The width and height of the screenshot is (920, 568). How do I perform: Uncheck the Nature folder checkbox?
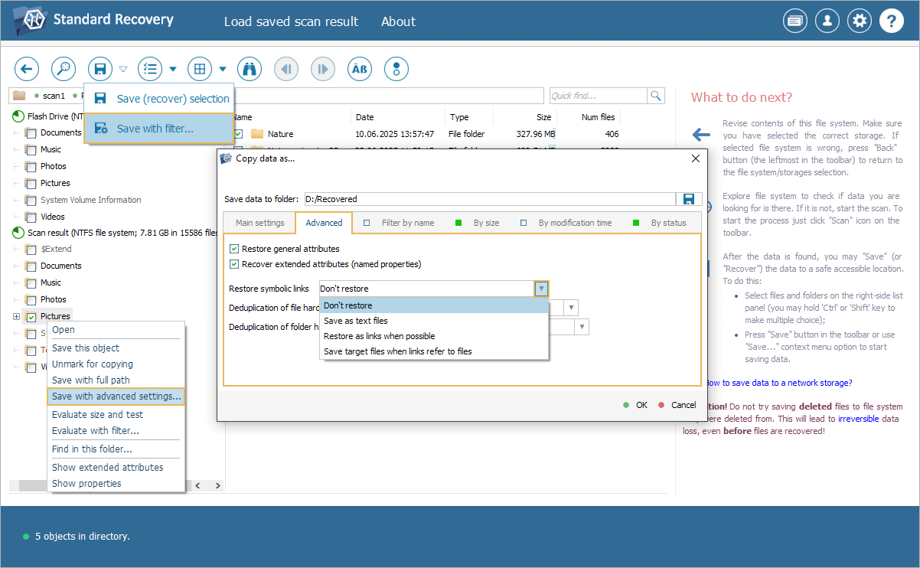pyautogui.click(x=239, y=134)
